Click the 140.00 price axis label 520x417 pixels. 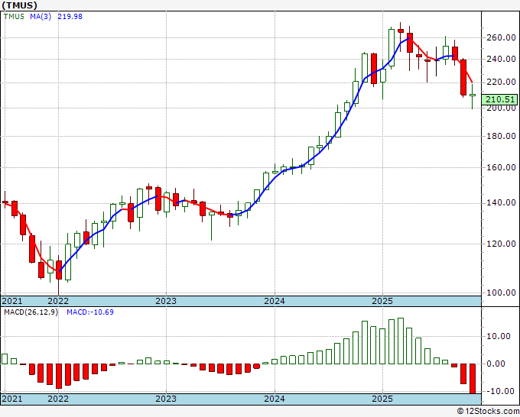(x=501, y=202)
